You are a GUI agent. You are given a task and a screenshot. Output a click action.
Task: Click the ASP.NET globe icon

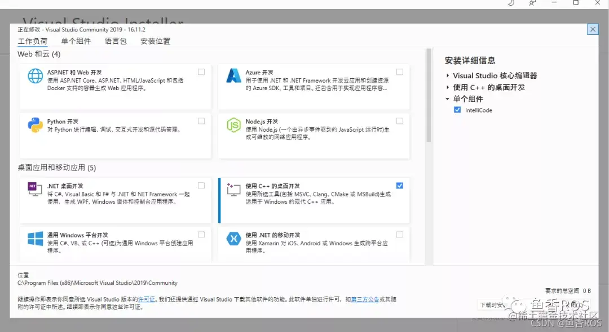[36, 76]
